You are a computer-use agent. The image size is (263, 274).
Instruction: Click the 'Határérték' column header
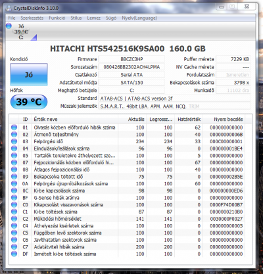pyautogui.click(x=189, y=119)
